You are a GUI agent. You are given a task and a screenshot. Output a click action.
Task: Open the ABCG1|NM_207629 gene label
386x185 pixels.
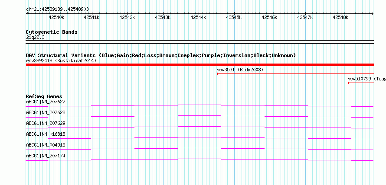(x=46, y=123)
